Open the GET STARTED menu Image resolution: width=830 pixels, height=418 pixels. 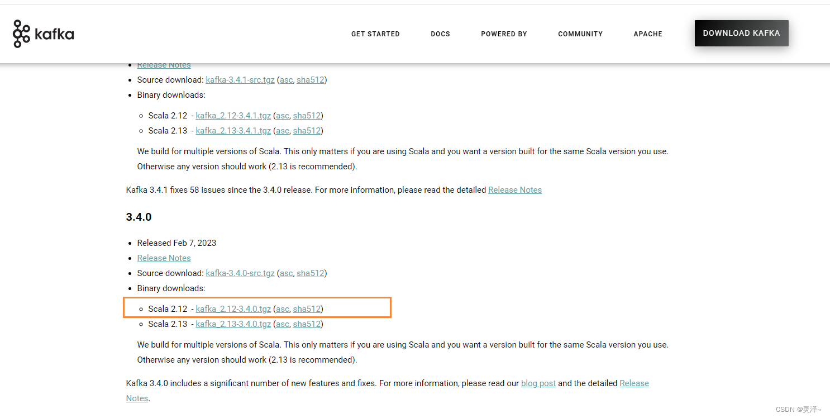coord(375,34)
